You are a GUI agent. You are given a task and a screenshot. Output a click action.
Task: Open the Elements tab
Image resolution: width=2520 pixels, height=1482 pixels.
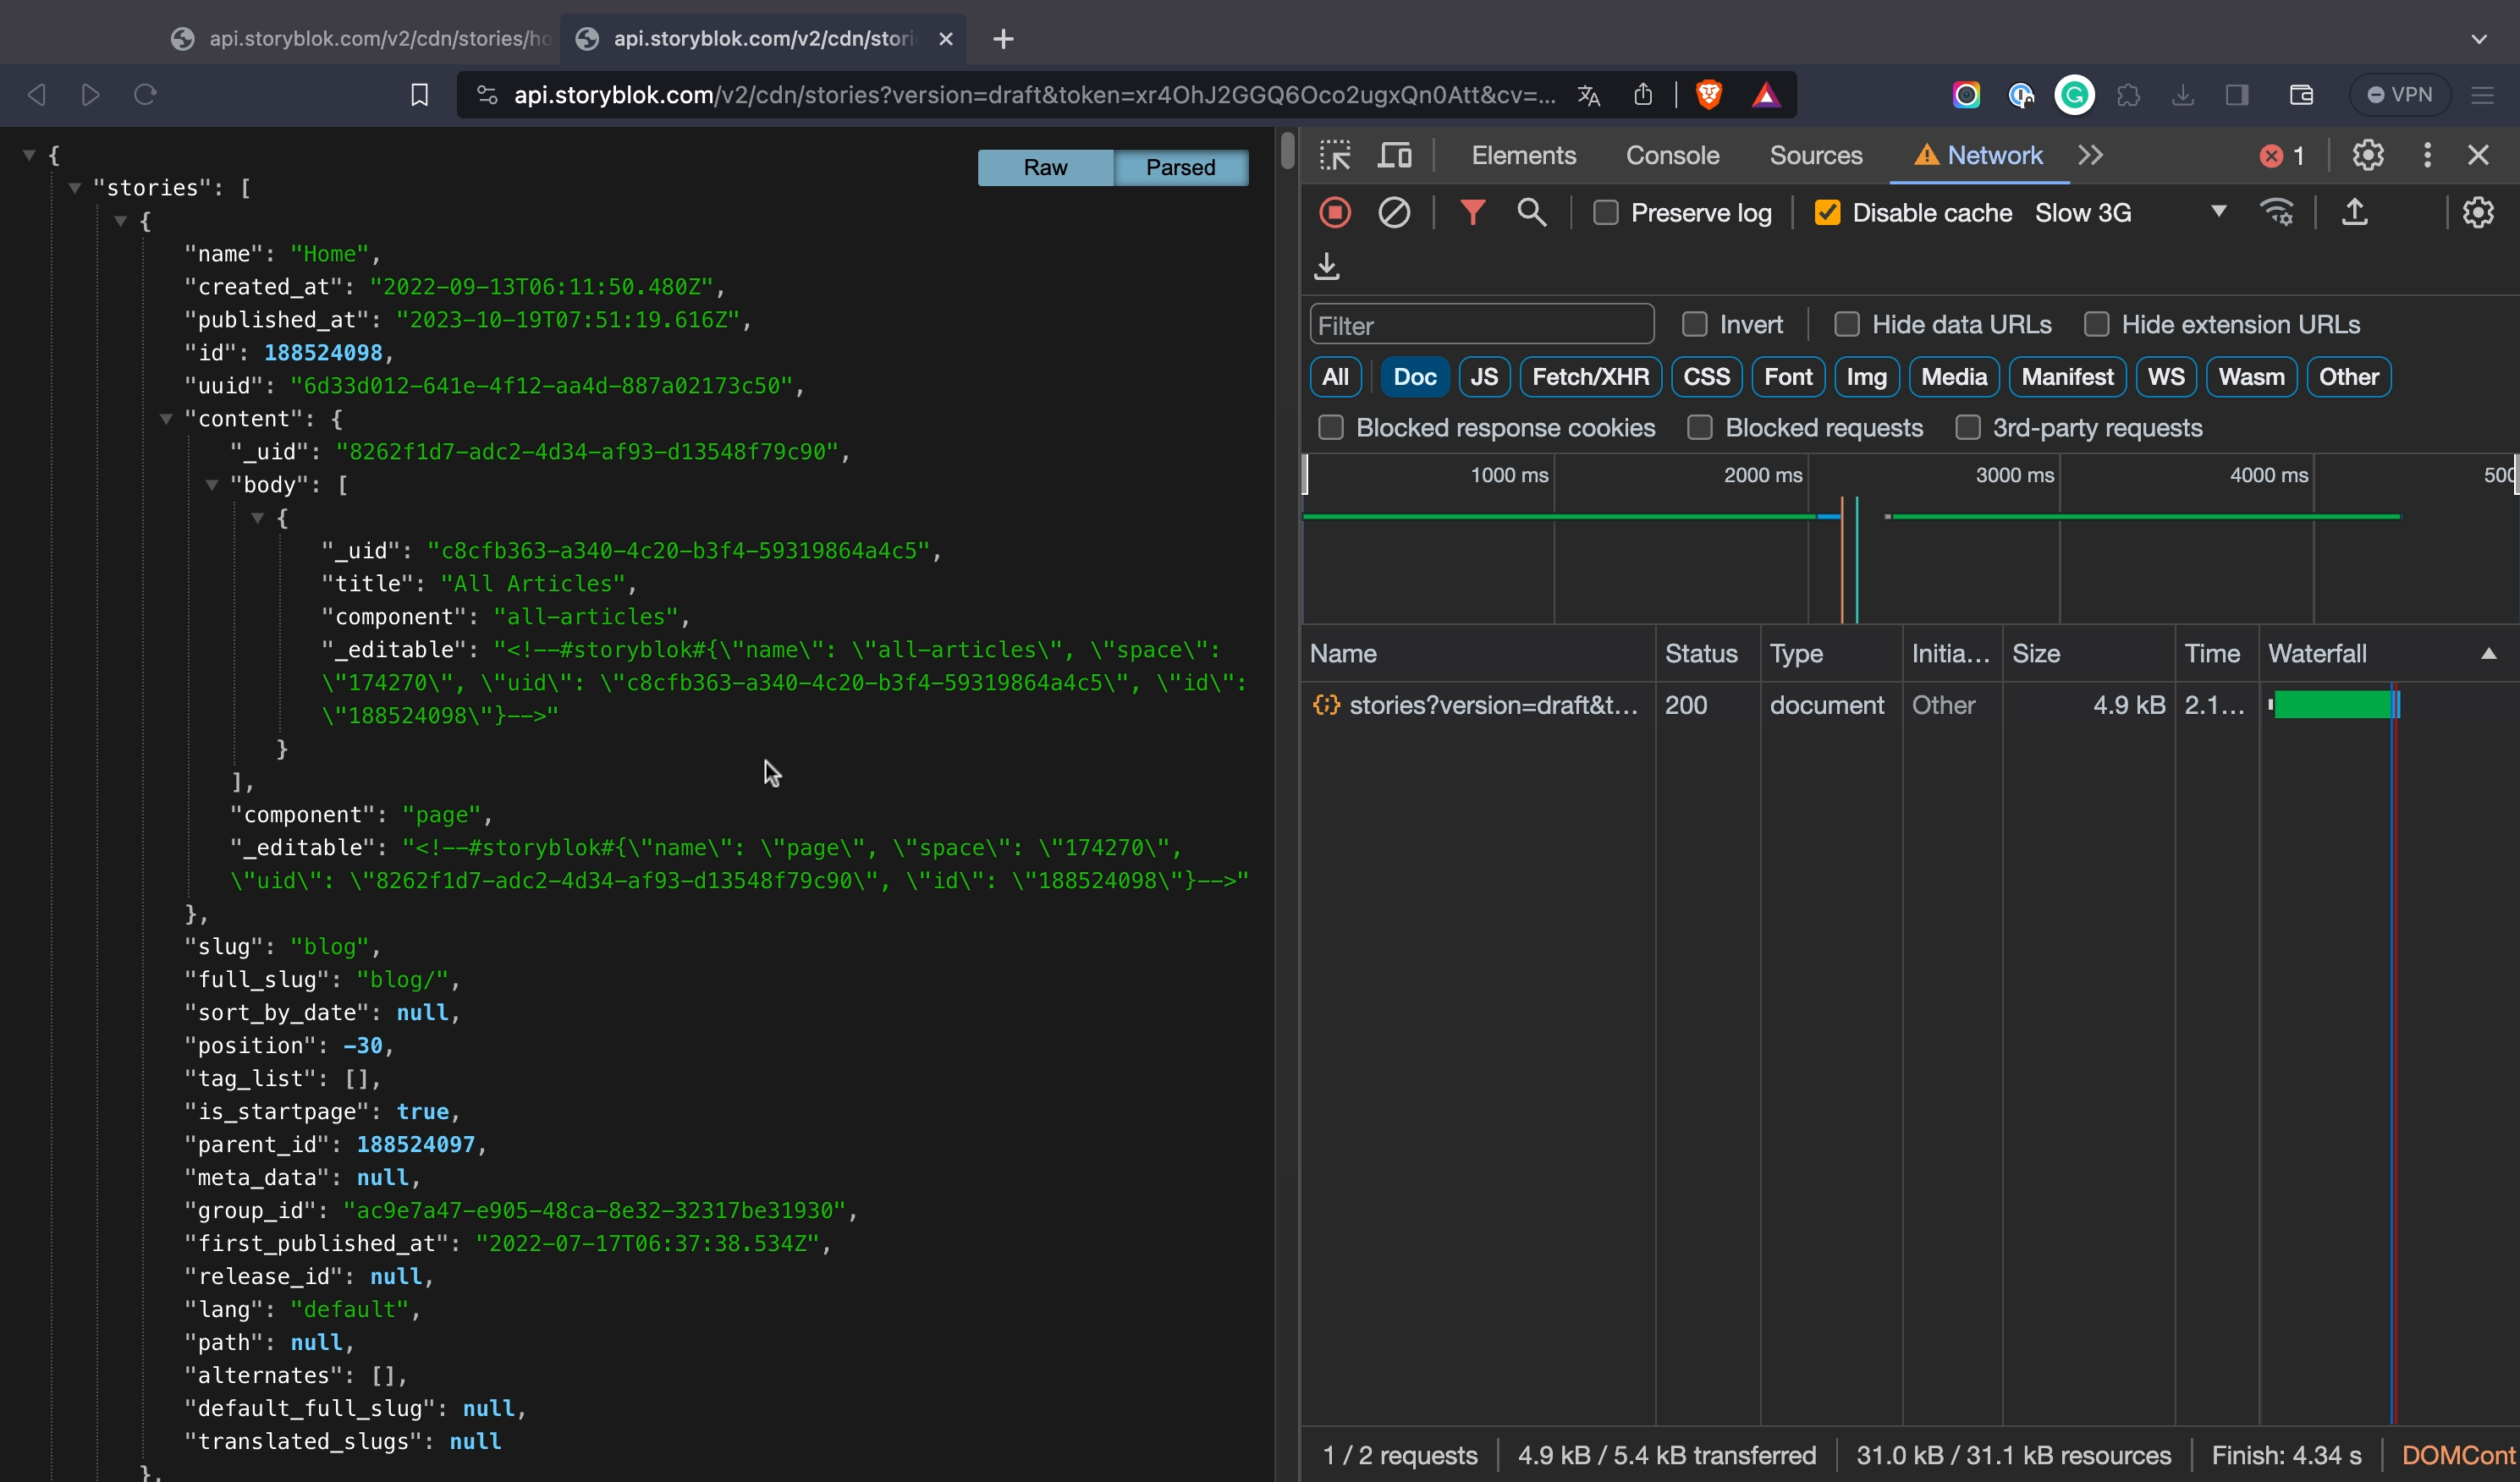(1523, 155)
